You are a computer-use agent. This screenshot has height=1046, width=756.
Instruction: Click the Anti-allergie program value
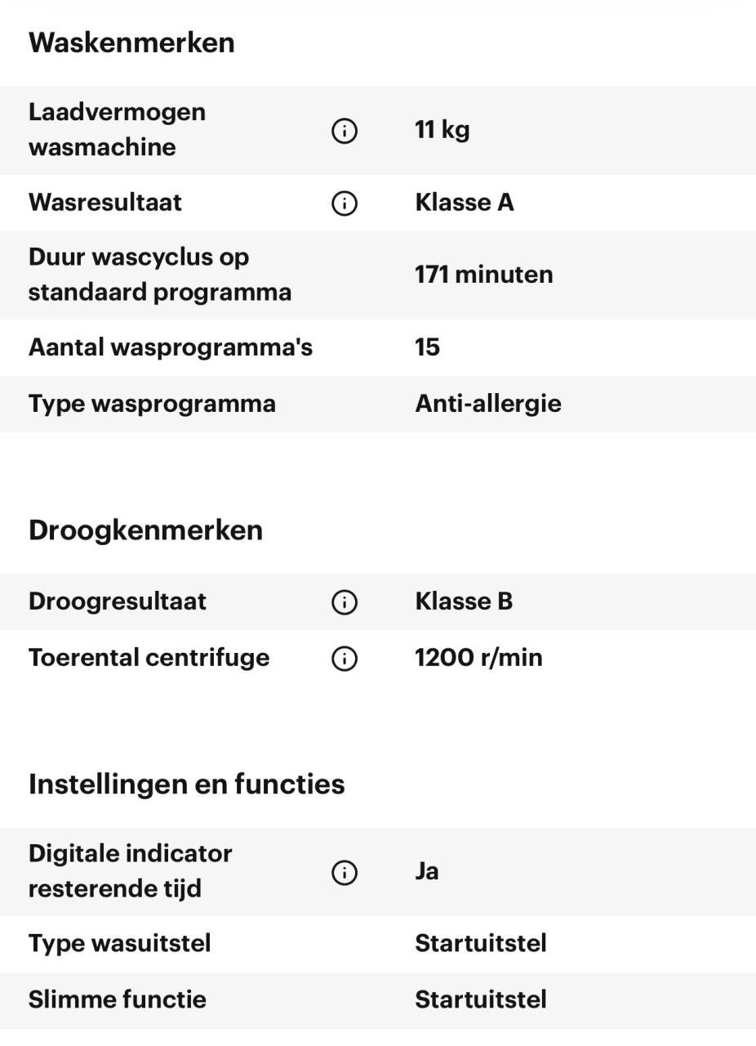(x=488, y=403)
